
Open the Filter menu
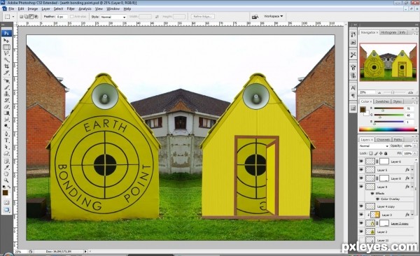pyautogui.click(x=71, y=9)
